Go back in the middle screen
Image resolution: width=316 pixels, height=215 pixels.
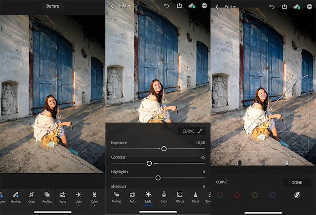tap(112, 6)
